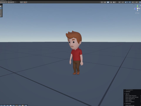Open the Local handle rotation dropdown
The height and width of the screenshot is (106, 141).
(11, 2)
